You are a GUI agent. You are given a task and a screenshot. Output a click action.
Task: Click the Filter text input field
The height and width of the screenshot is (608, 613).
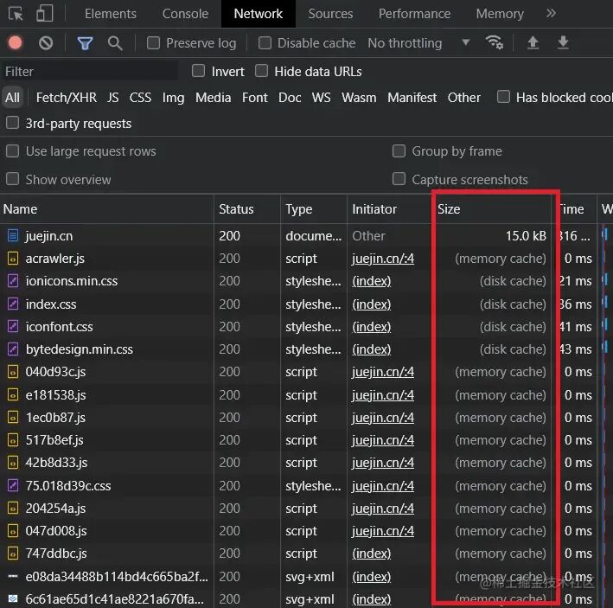(x=89, y=72)
